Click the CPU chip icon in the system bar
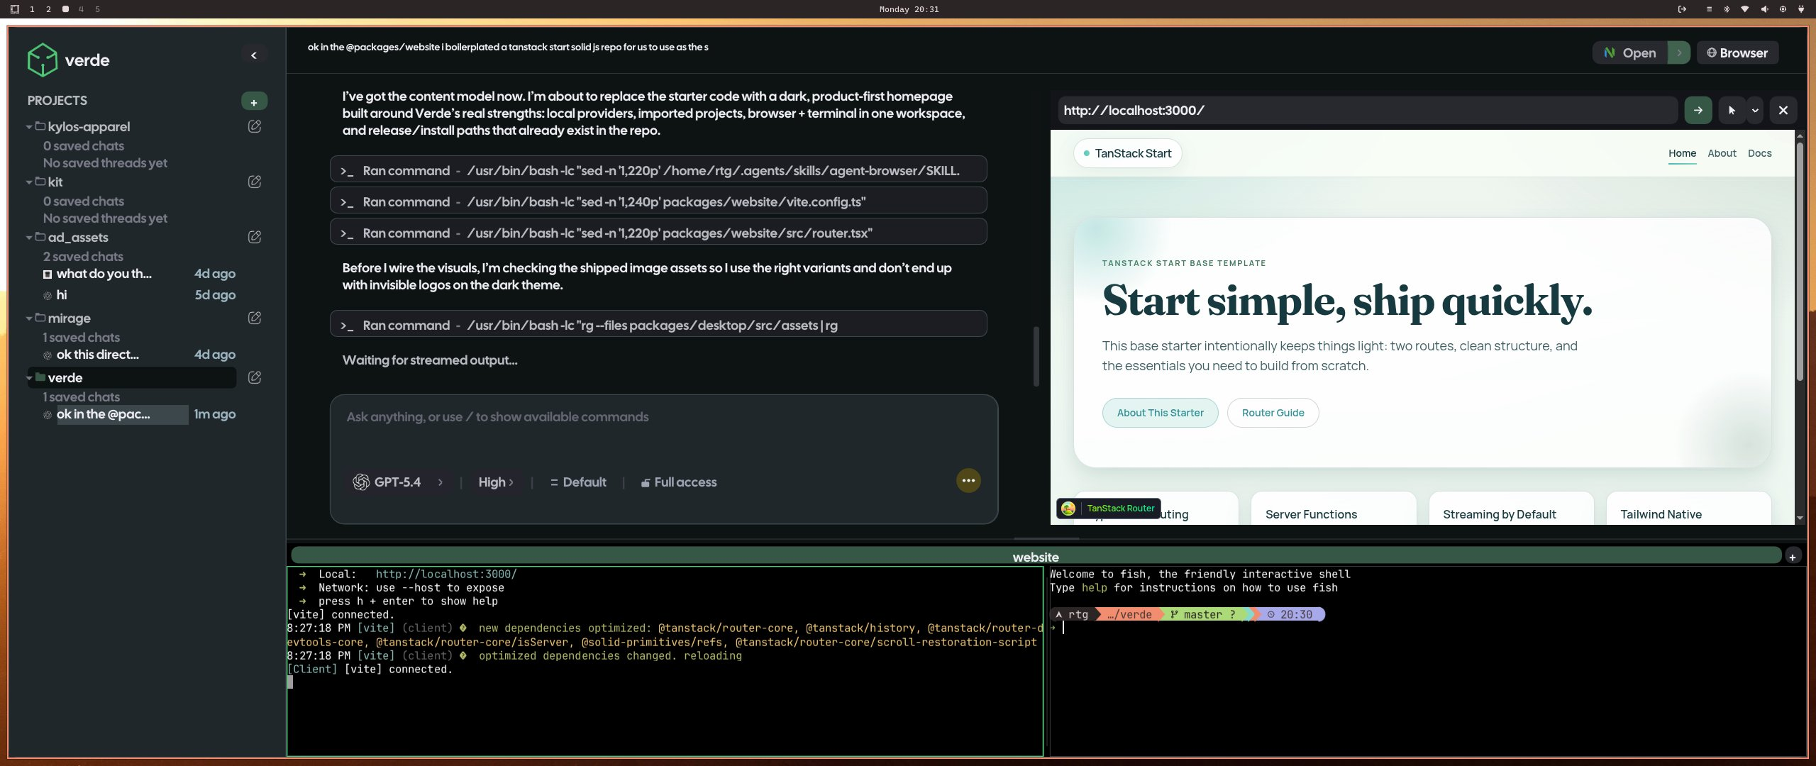The height and width of the screenshot is (766, 1816). click(x=1783, y=9)
